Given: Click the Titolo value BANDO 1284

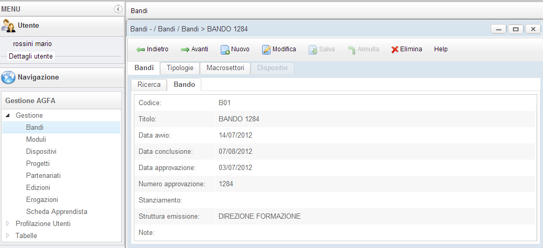Looking at the screenshot, I should coord(239,119).
